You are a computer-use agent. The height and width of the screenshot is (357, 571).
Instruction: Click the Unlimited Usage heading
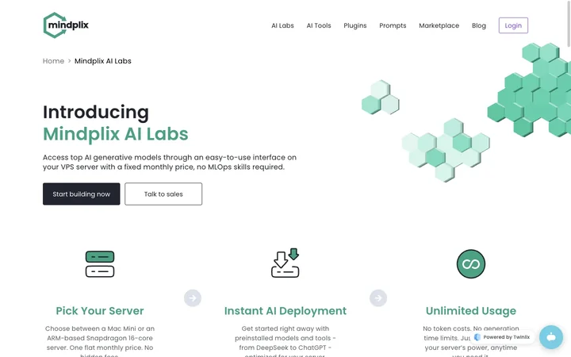pyautogui.click(x=471, y=311)
